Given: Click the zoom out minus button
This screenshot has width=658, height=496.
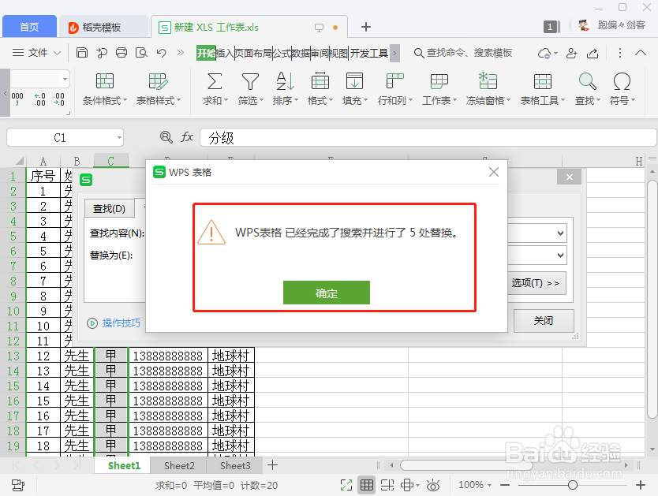Looking at the screenshot, I should click(505, 485).
